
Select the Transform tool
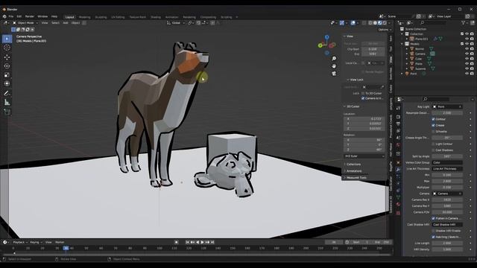[7, 83]
